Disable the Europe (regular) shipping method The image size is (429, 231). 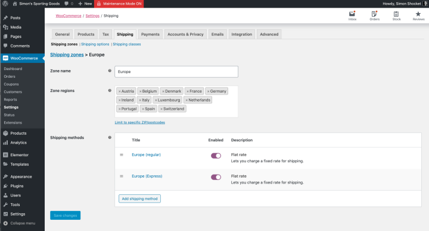pos(216,156)
